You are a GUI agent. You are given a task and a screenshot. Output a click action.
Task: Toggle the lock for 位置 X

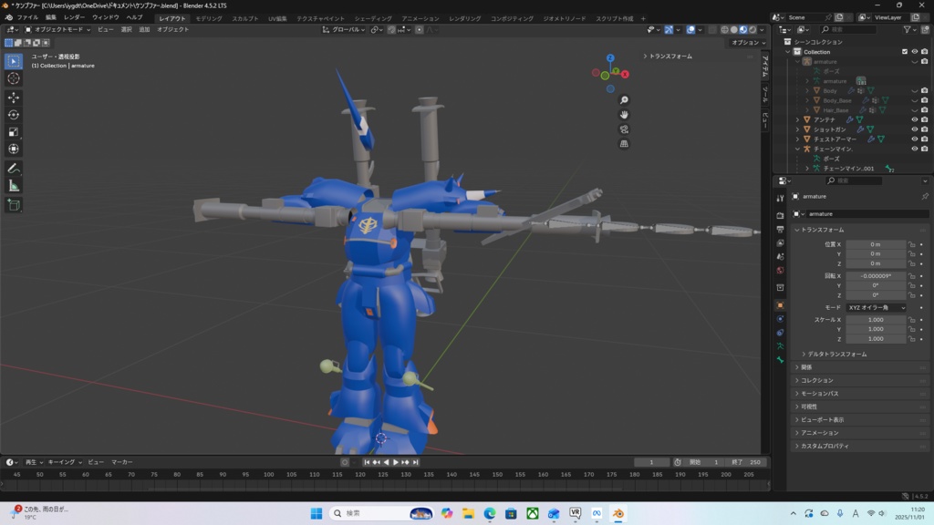[x=911, y=244]
